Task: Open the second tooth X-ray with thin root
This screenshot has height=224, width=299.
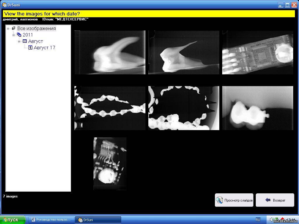Action: [x=184, y=52]
